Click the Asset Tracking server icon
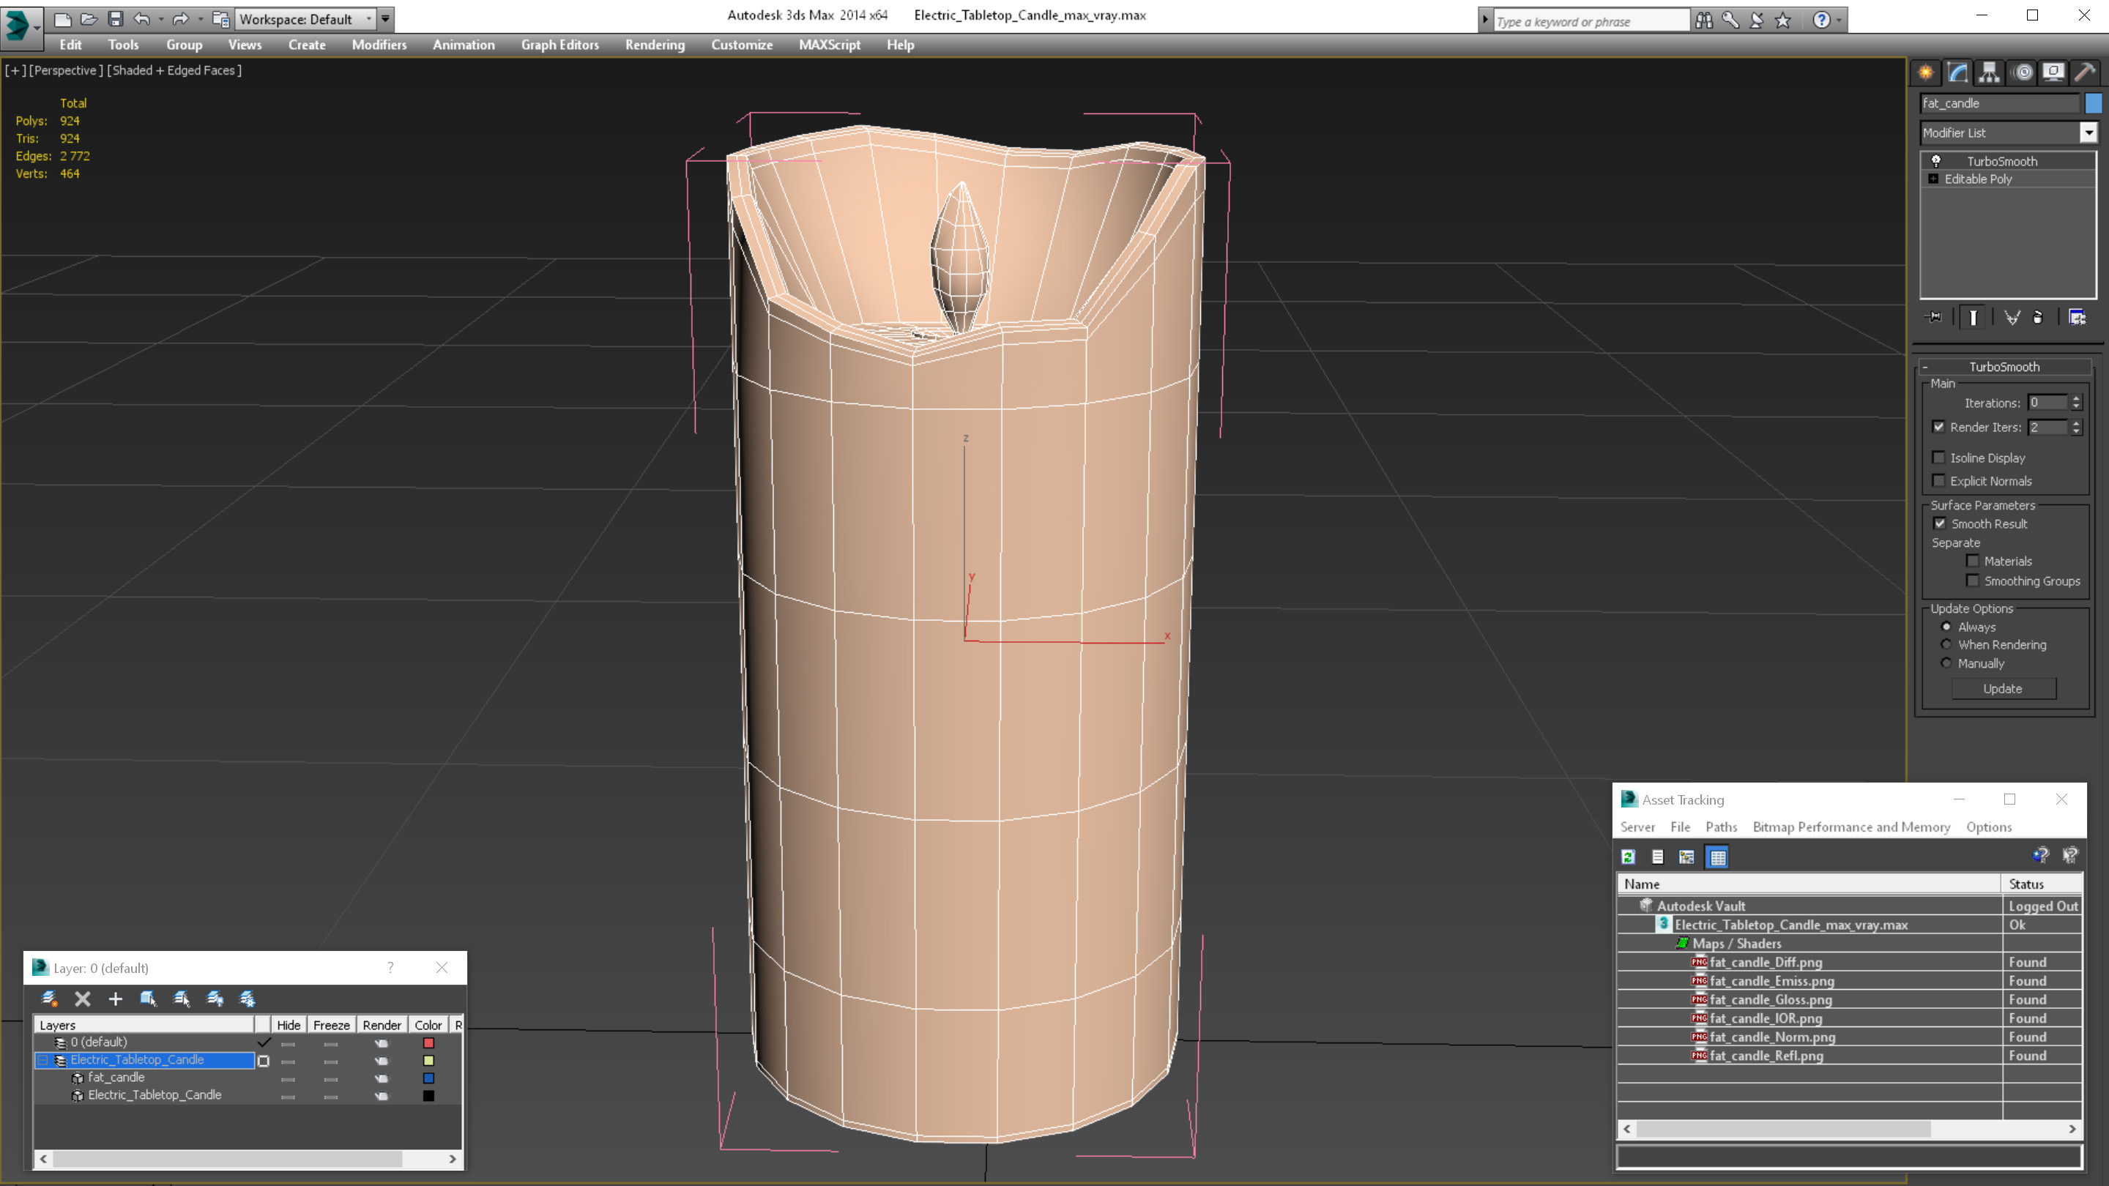The width and height of the screenshot is (2109, 1186). tap(1640, 825)
